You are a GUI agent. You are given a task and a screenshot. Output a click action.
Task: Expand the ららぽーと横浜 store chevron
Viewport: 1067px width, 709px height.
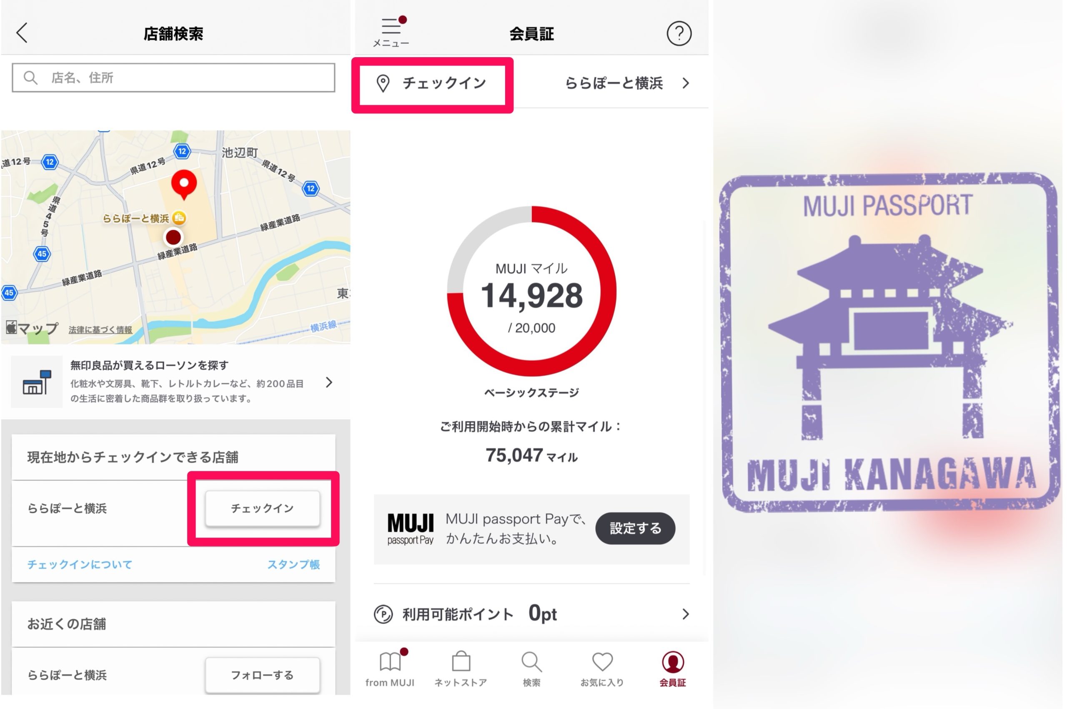(686, 83)
